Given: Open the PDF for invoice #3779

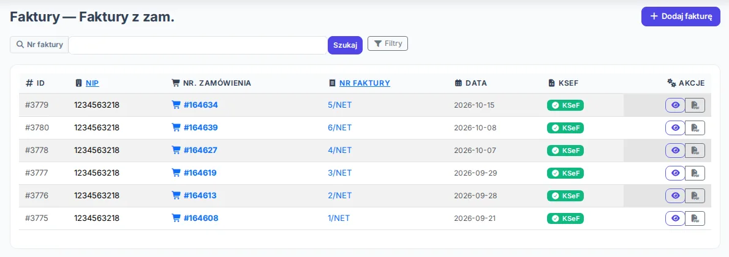Looking at the screenshot, I should pyautogui.click(x=695, y=105).
